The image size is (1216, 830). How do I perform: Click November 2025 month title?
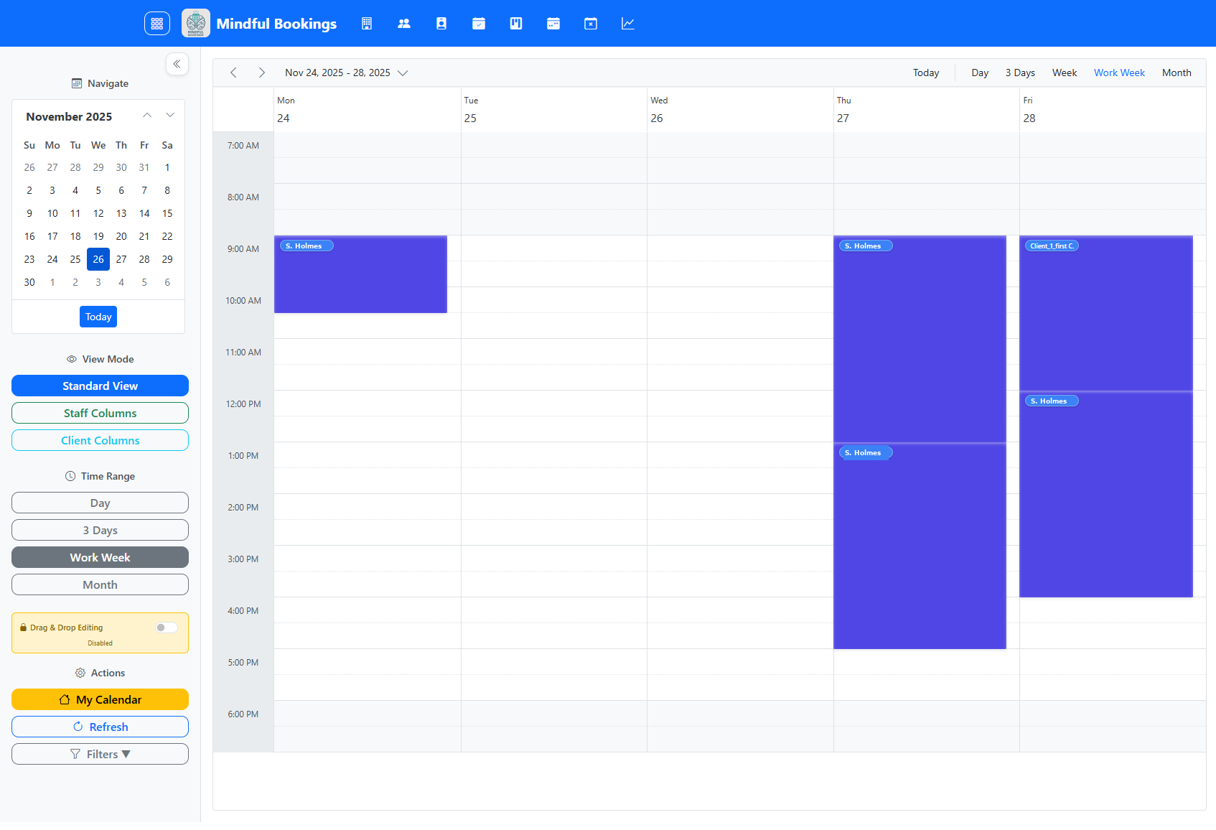point(69,116)
